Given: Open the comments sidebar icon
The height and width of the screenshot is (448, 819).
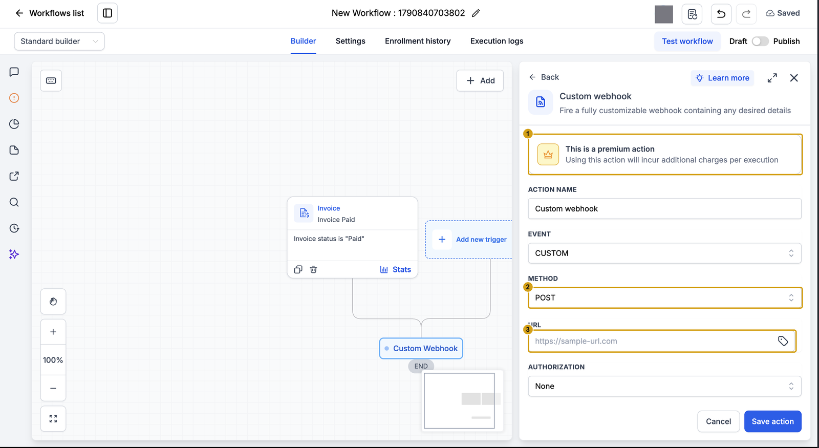Looking at the screenshot, I should (x=14, y=72).
